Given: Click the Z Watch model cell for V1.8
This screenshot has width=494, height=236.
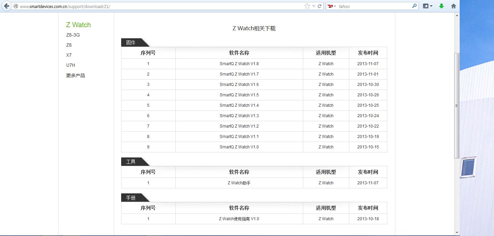Looking at the screenshot, I should point(326,64).
